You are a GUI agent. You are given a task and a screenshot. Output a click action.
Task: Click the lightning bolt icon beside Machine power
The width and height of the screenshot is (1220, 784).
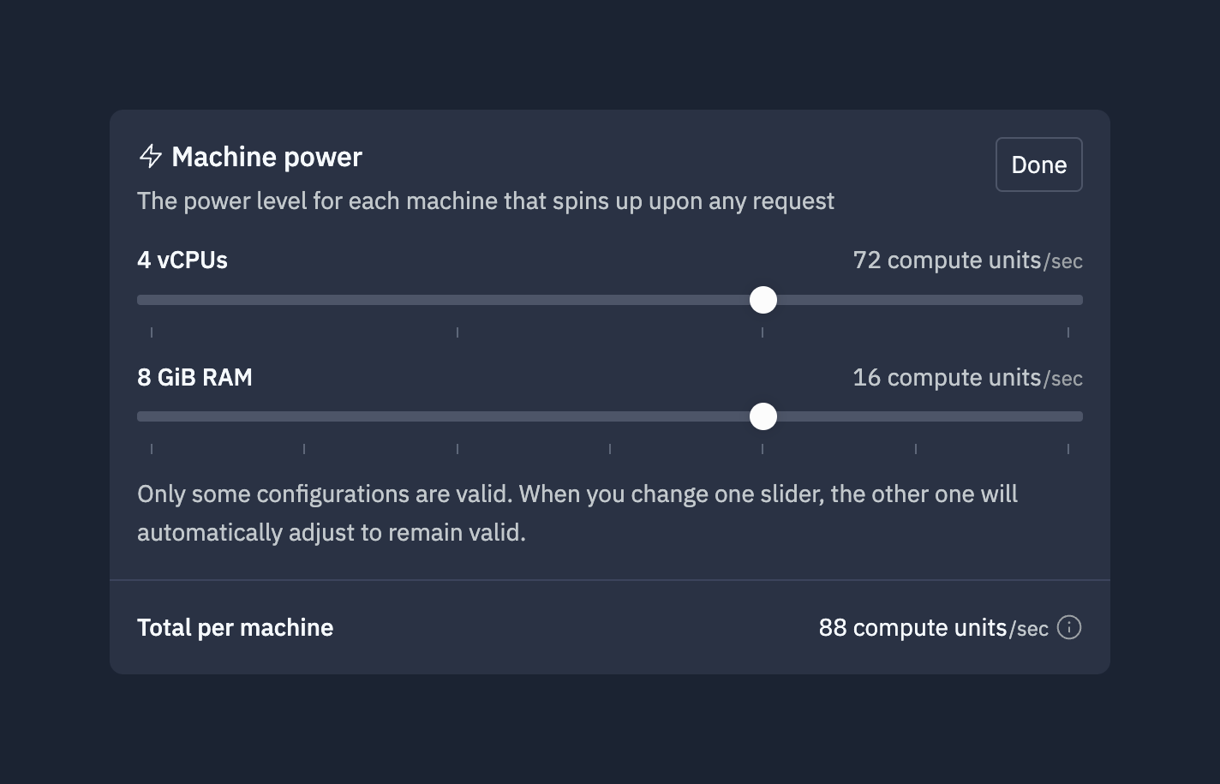tap(151, 156)
